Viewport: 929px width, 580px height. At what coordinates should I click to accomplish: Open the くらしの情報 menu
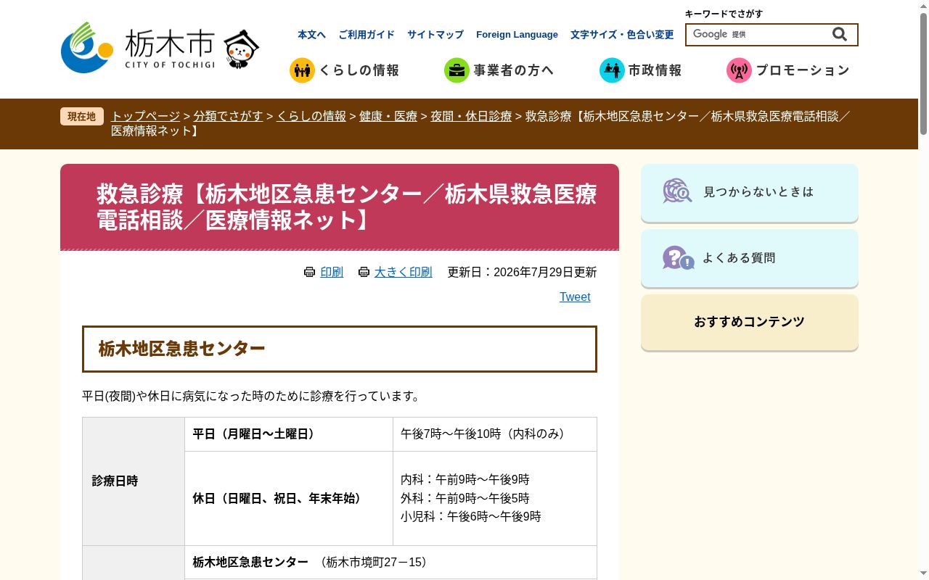coord(345,70)
